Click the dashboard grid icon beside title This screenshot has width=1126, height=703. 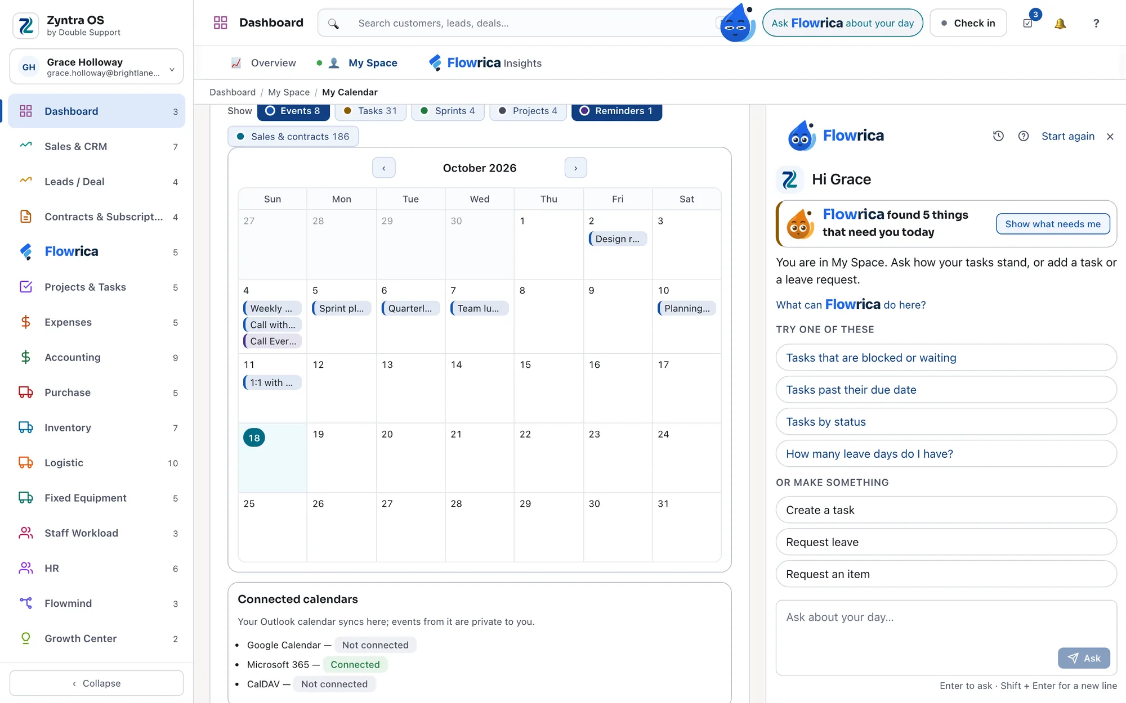click(220, 22)
